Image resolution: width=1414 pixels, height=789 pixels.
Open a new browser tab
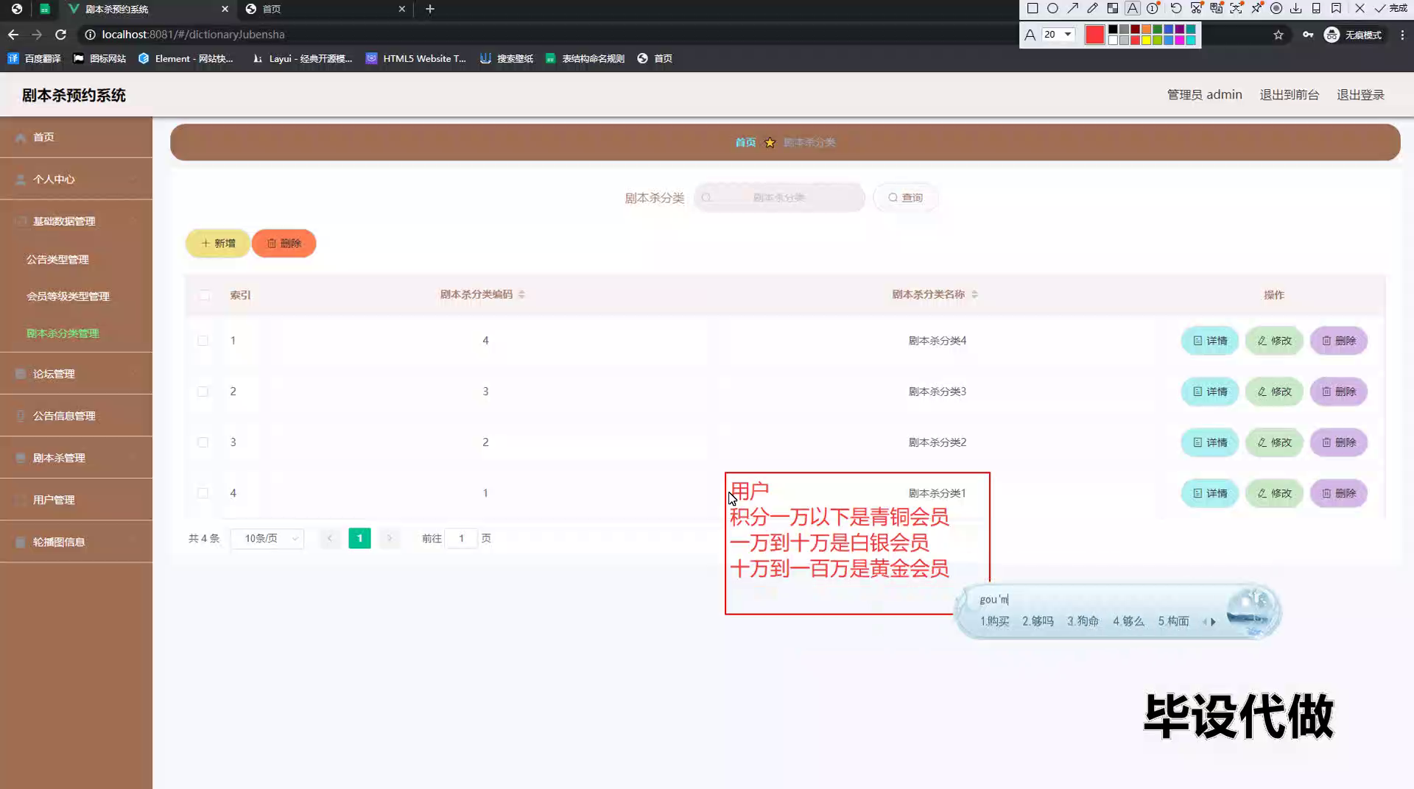430,9
